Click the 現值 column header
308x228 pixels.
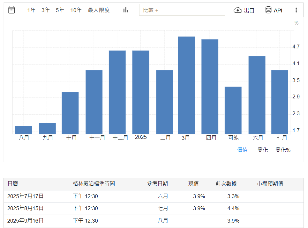point(193,183)
